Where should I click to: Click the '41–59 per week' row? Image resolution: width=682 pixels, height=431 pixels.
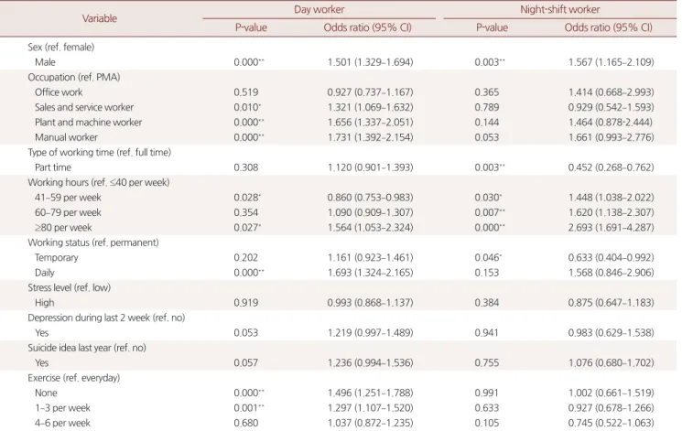click(68, 198)
